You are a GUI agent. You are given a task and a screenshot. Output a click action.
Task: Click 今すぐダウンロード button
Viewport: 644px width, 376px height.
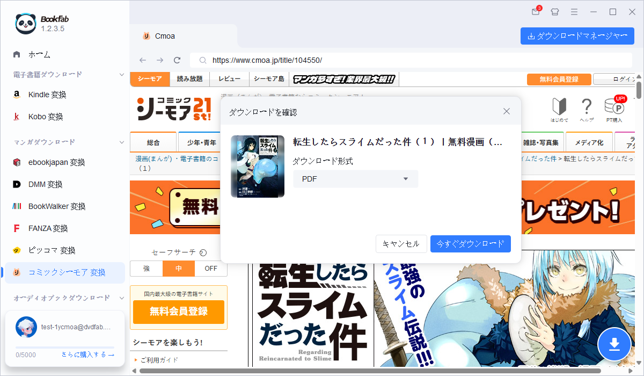[471, 244]
